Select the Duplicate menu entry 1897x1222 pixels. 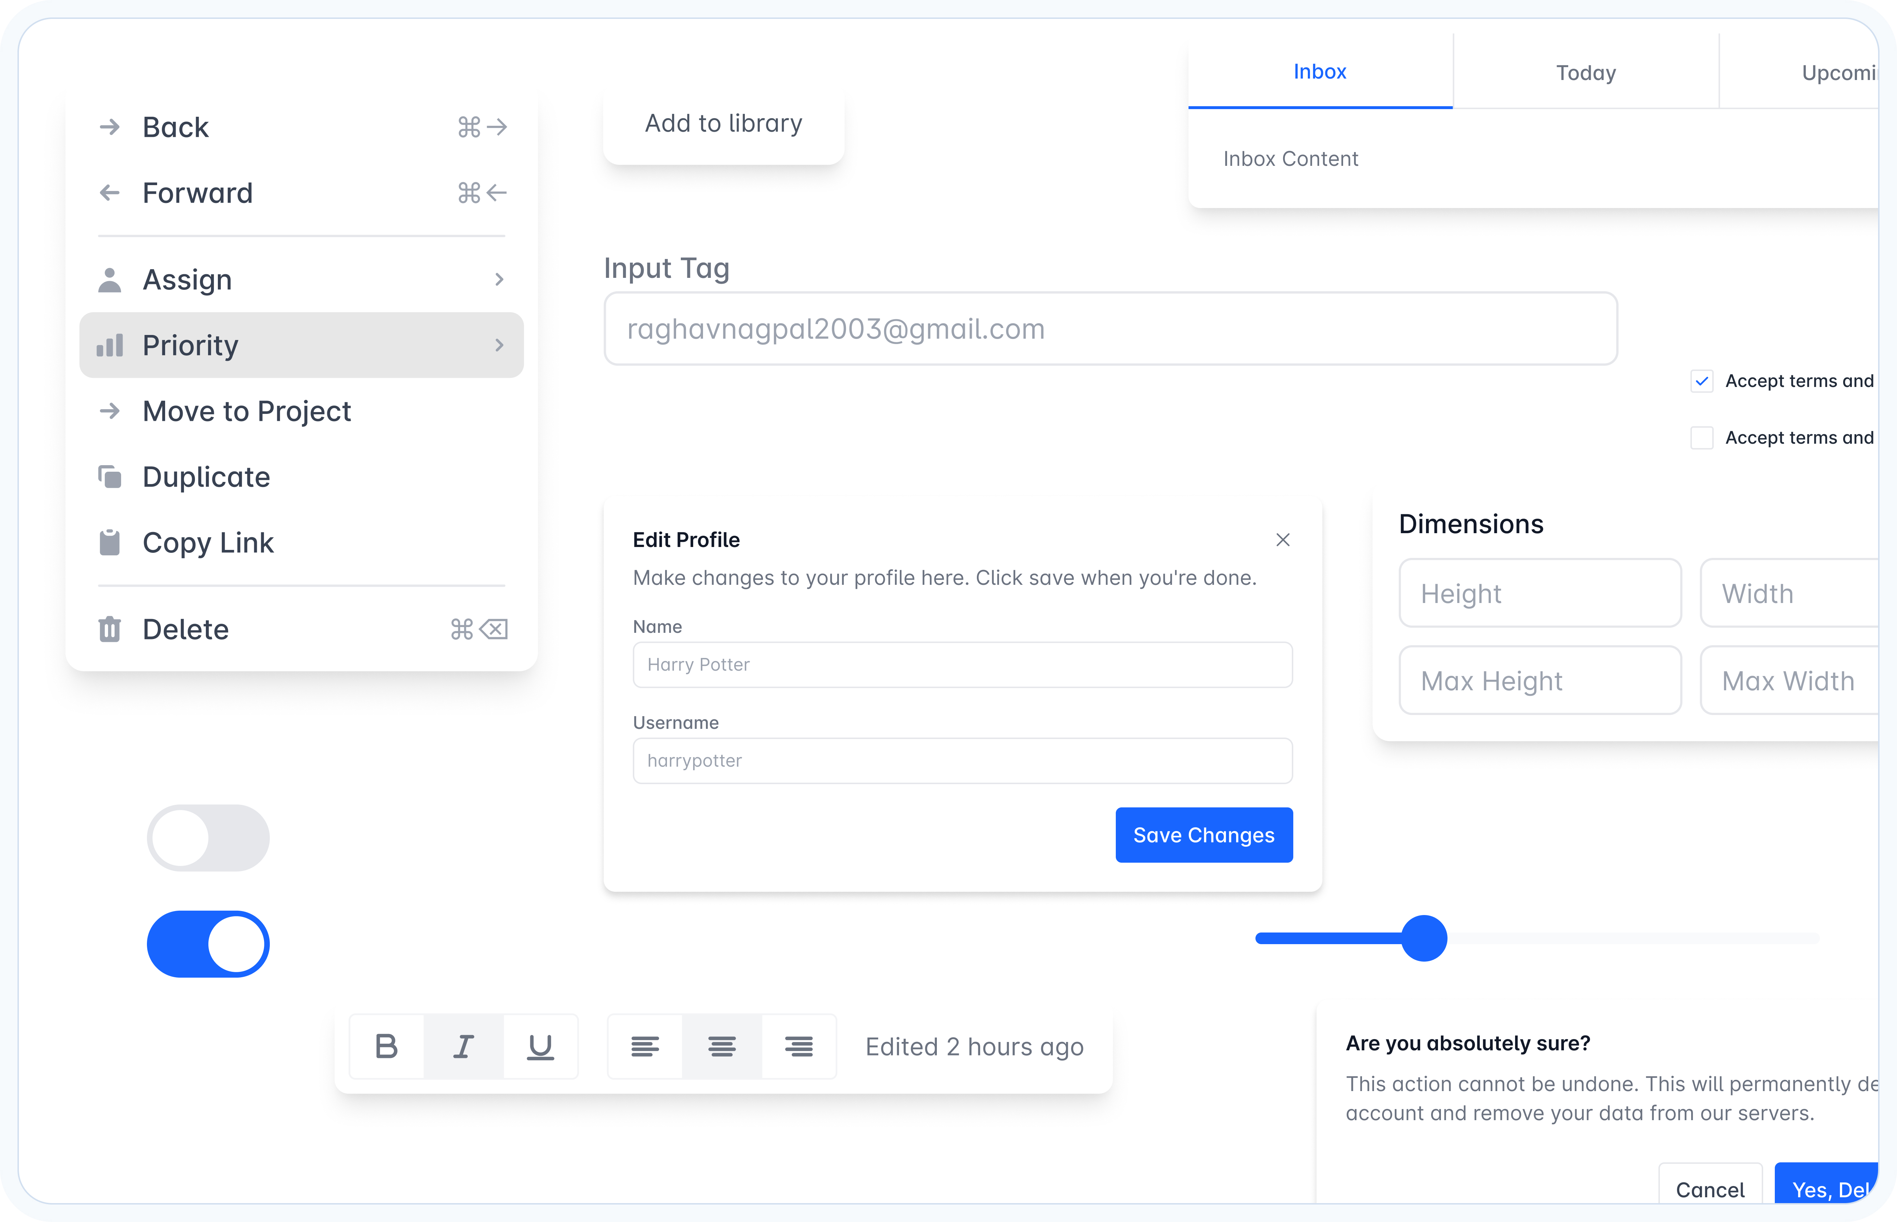tap(206, 477)
